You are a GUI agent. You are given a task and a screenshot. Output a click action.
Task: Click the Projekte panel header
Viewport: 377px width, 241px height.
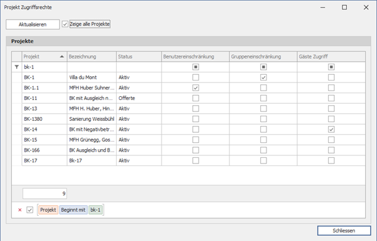click(x=188, y=41)
